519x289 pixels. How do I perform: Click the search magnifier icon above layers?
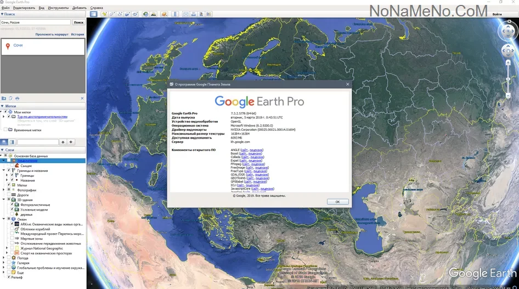pyautogui.click(x=4, y=142)
